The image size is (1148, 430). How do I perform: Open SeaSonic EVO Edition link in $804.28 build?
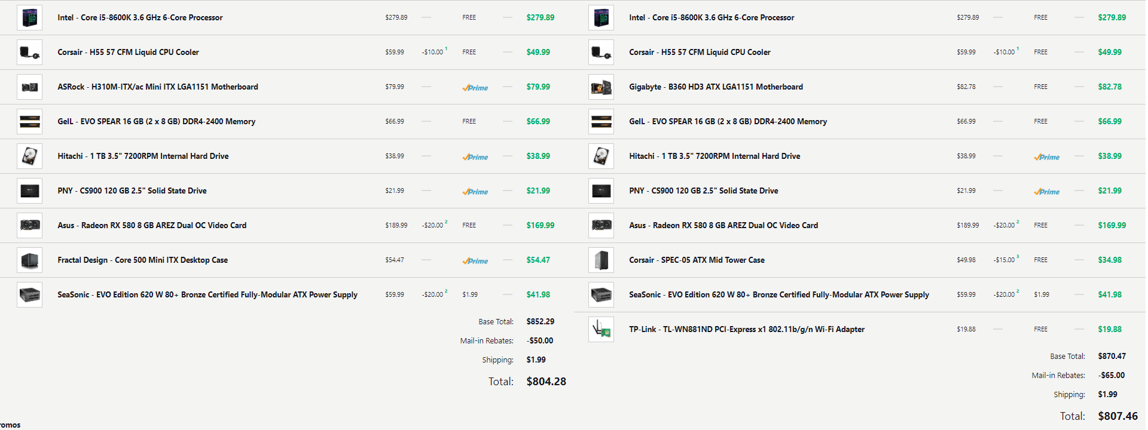pyautogui.click(x=207, y=295)
